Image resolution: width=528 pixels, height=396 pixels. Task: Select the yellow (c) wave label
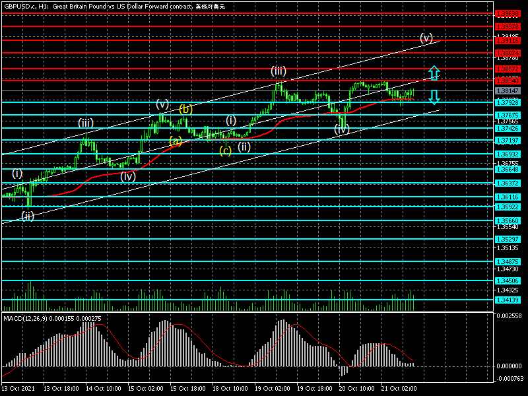pos(226,150)
